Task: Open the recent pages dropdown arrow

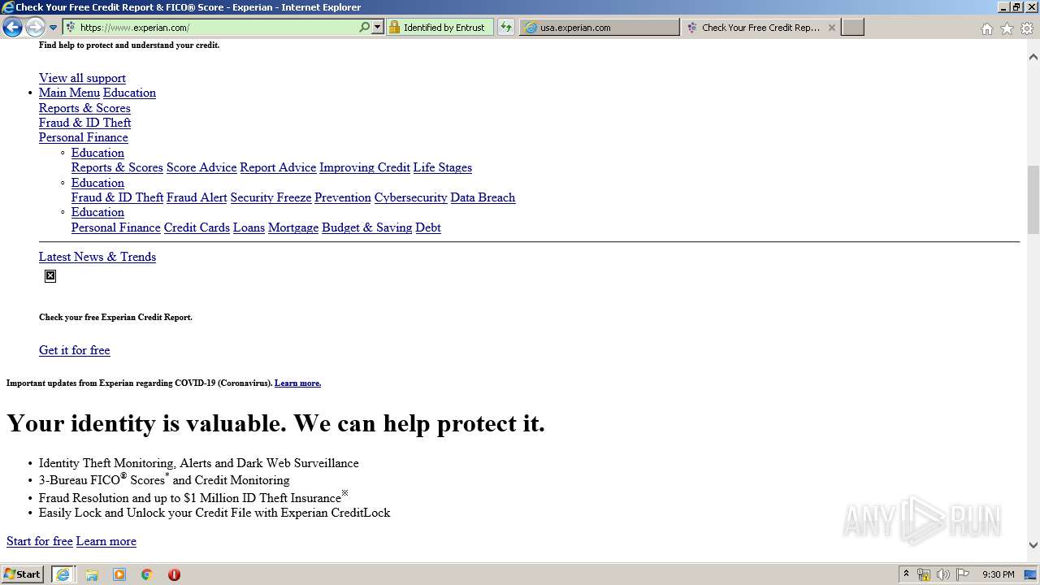Action: (x=53, y=28)
